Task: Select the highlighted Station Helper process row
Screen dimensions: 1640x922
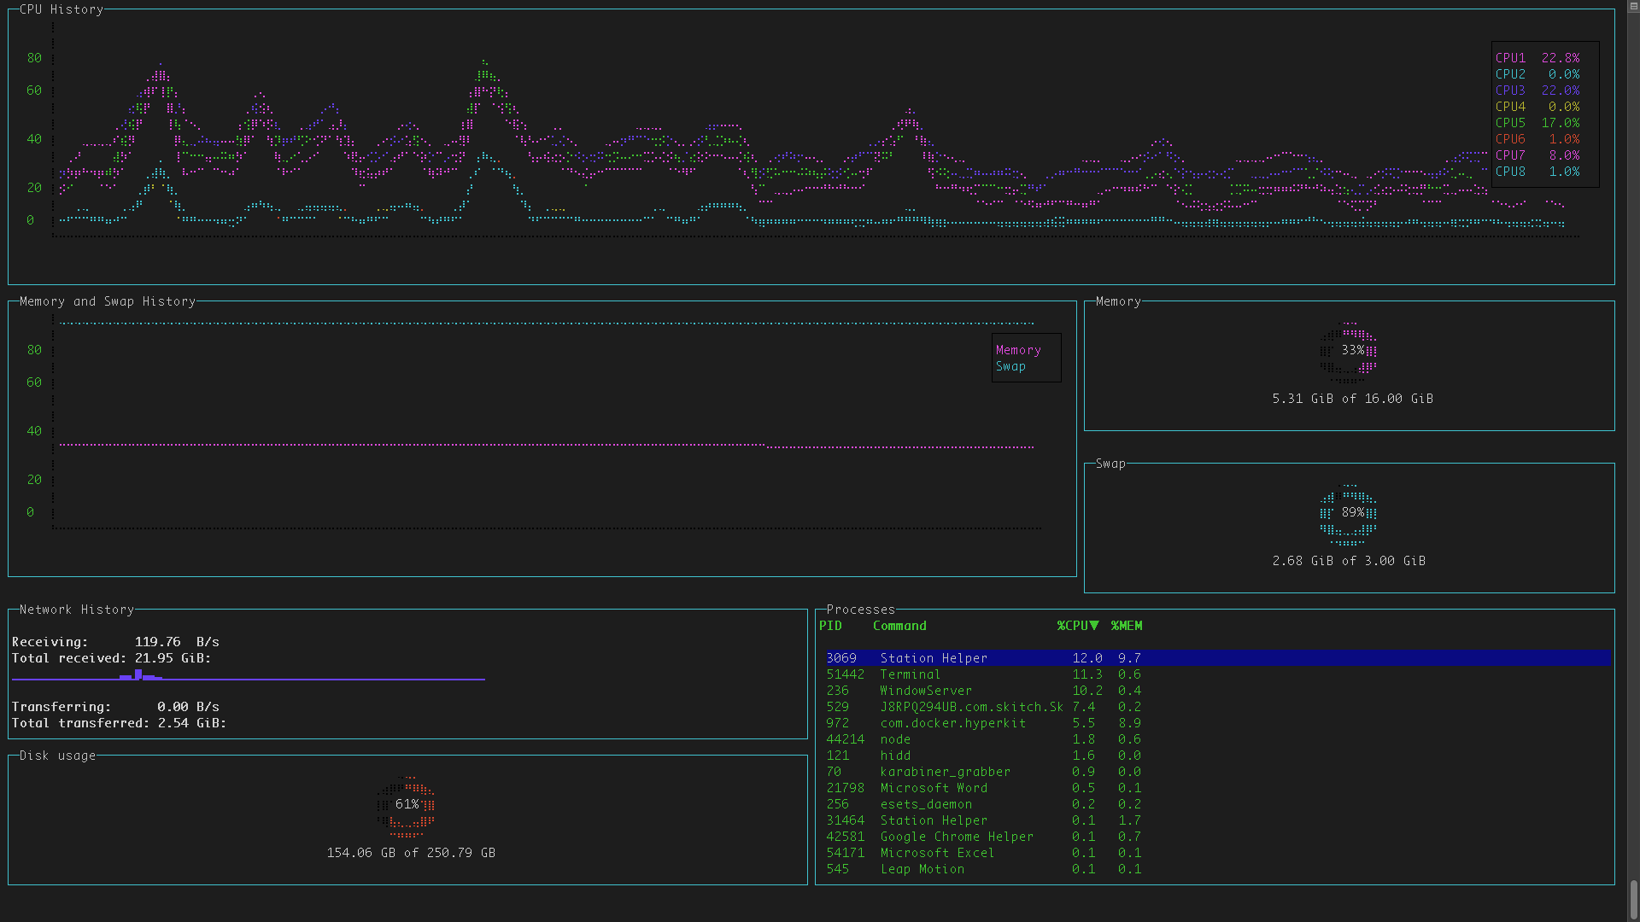Action: 934,658
